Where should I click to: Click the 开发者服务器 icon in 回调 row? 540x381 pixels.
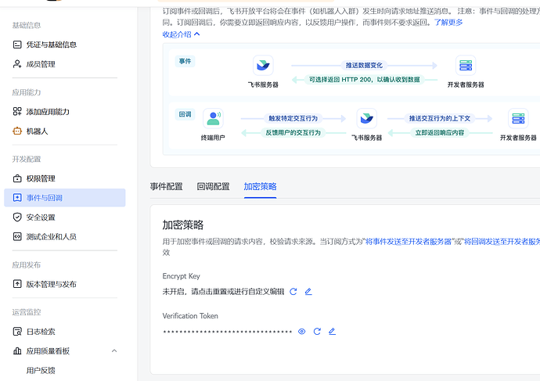pyautogui.click(x=518, y=118)
